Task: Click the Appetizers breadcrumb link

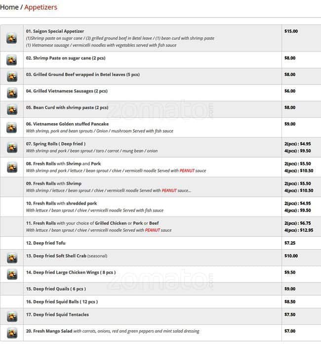Action: 40,7
